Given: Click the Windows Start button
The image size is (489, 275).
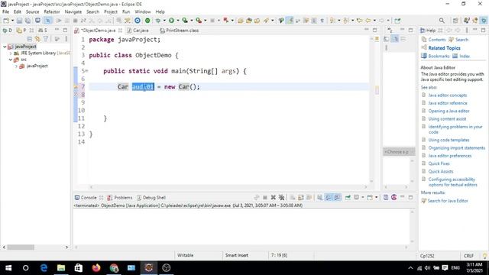Looking at the screenshot, I should 8,268.
